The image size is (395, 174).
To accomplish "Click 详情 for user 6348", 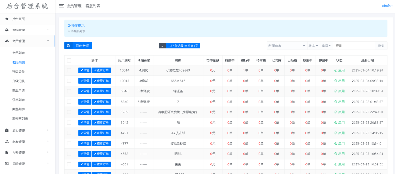I will [85, 91].
